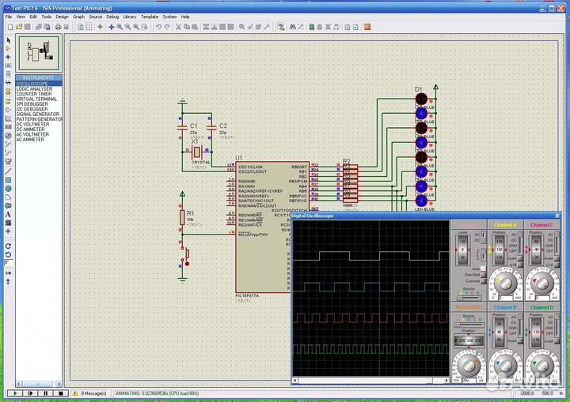
Task: Click the Print icon in toolbar
Action: pyautogui.click(x=58, y=27)
